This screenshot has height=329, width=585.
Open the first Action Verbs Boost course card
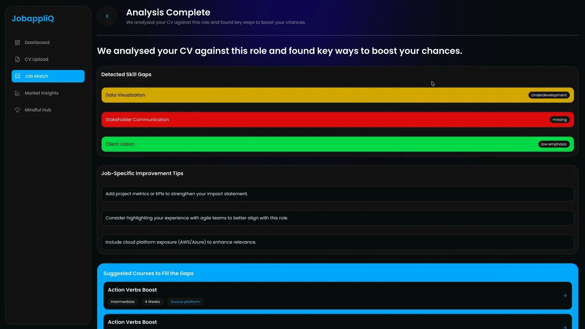pos(337,295)
